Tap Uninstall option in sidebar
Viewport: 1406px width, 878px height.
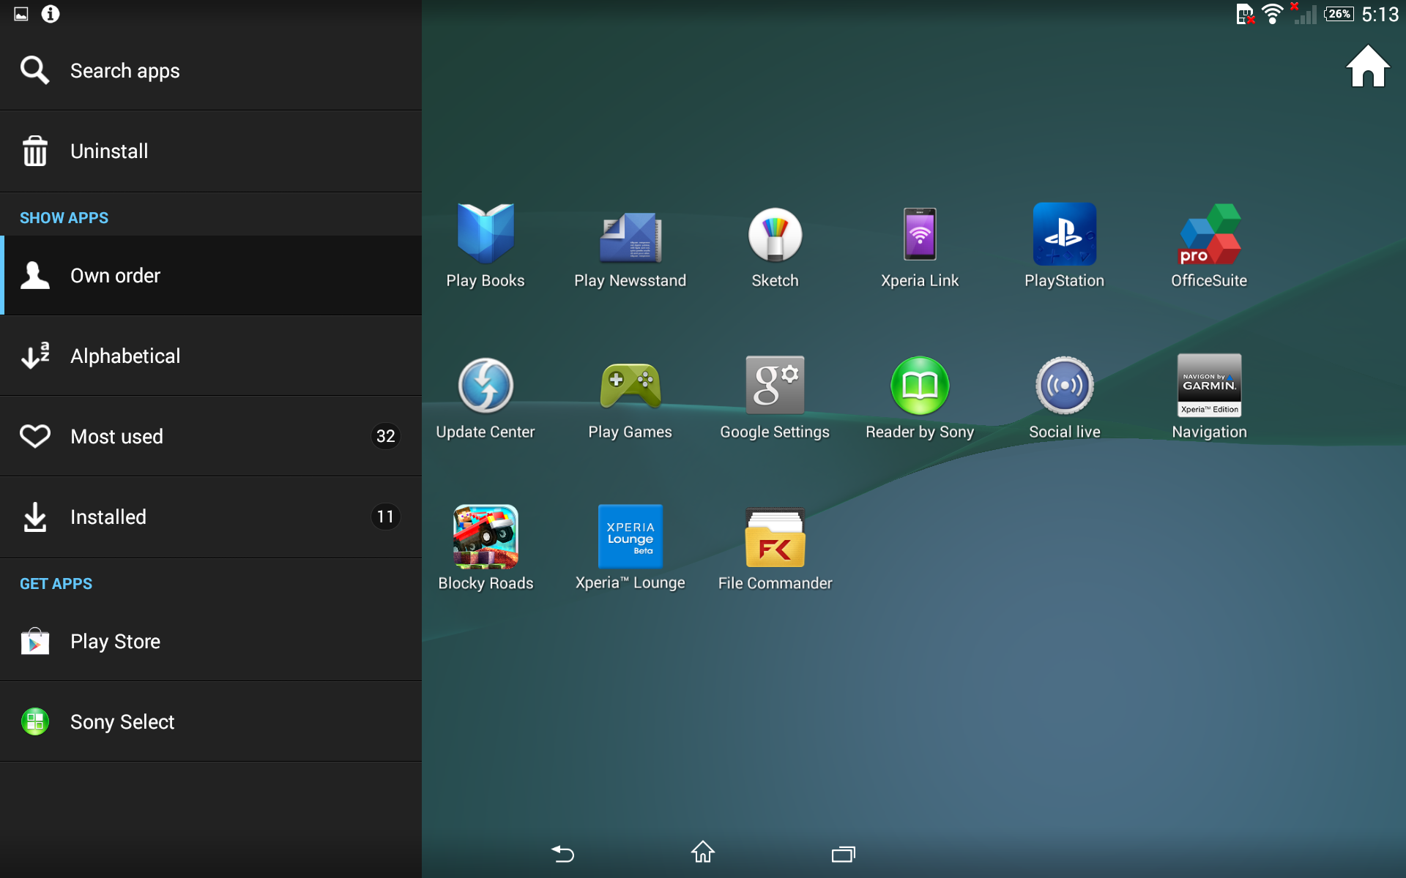coord(211,151)
